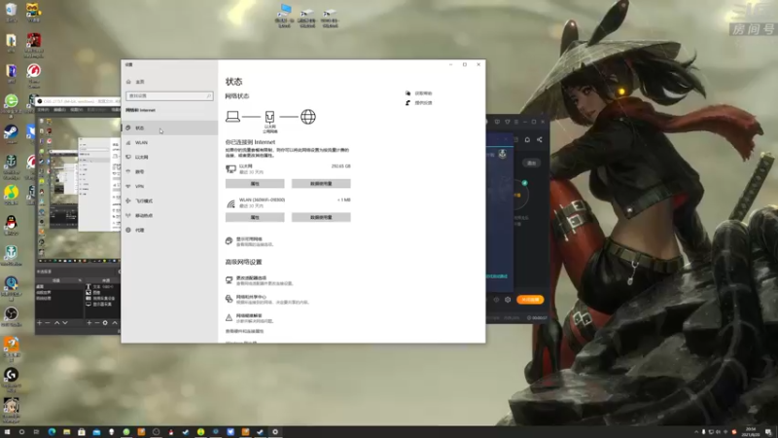Open the 代理 (Proxy) sidebar item
Image resolution: width=778 pixels, height=438 pixels.
(169, 230)
